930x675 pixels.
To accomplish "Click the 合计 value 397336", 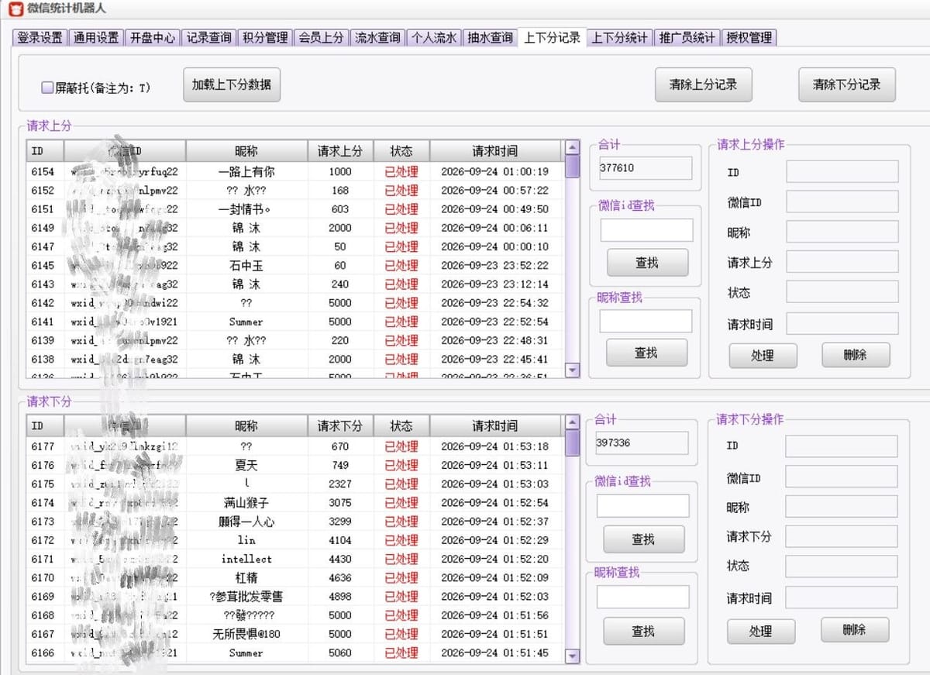I will (x=642, y=443).
